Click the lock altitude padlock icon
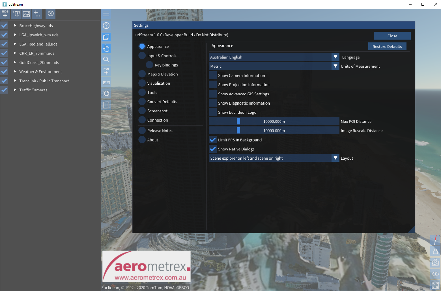The height and width of the screenshot is (291, 441). (x=435, y=251)
